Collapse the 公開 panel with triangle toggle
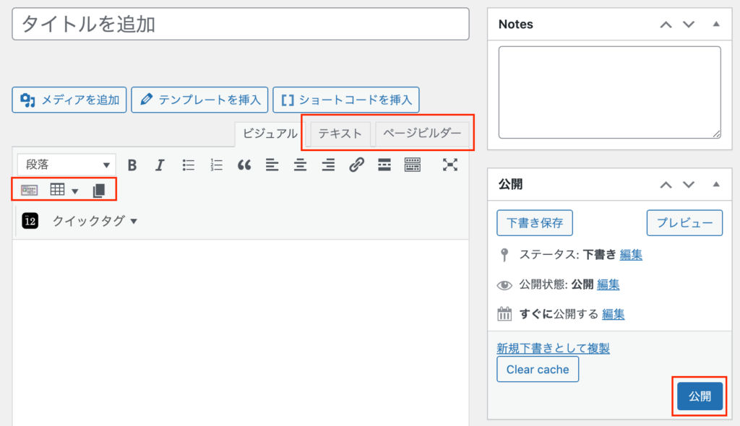Screen dimensions: 740x426 coord(716,184)
